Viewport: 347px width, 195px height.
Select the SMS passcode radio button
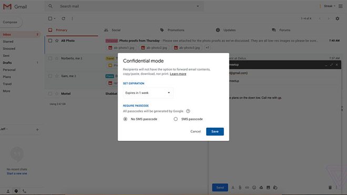click(176, 119)
